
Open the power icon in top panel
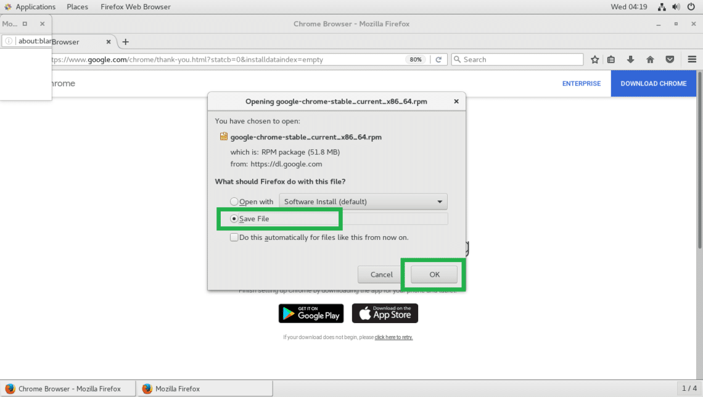pyautogui.click(x=691, y=7)
